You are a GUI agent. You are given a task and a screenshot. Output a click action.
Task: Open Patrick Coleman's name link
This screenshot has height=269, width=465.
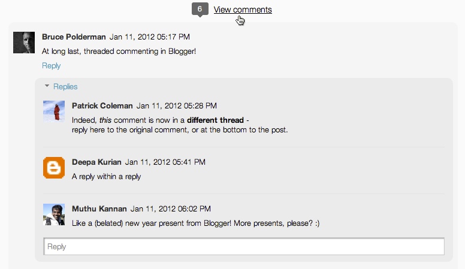pyautogui.click(x=102, y=106)
